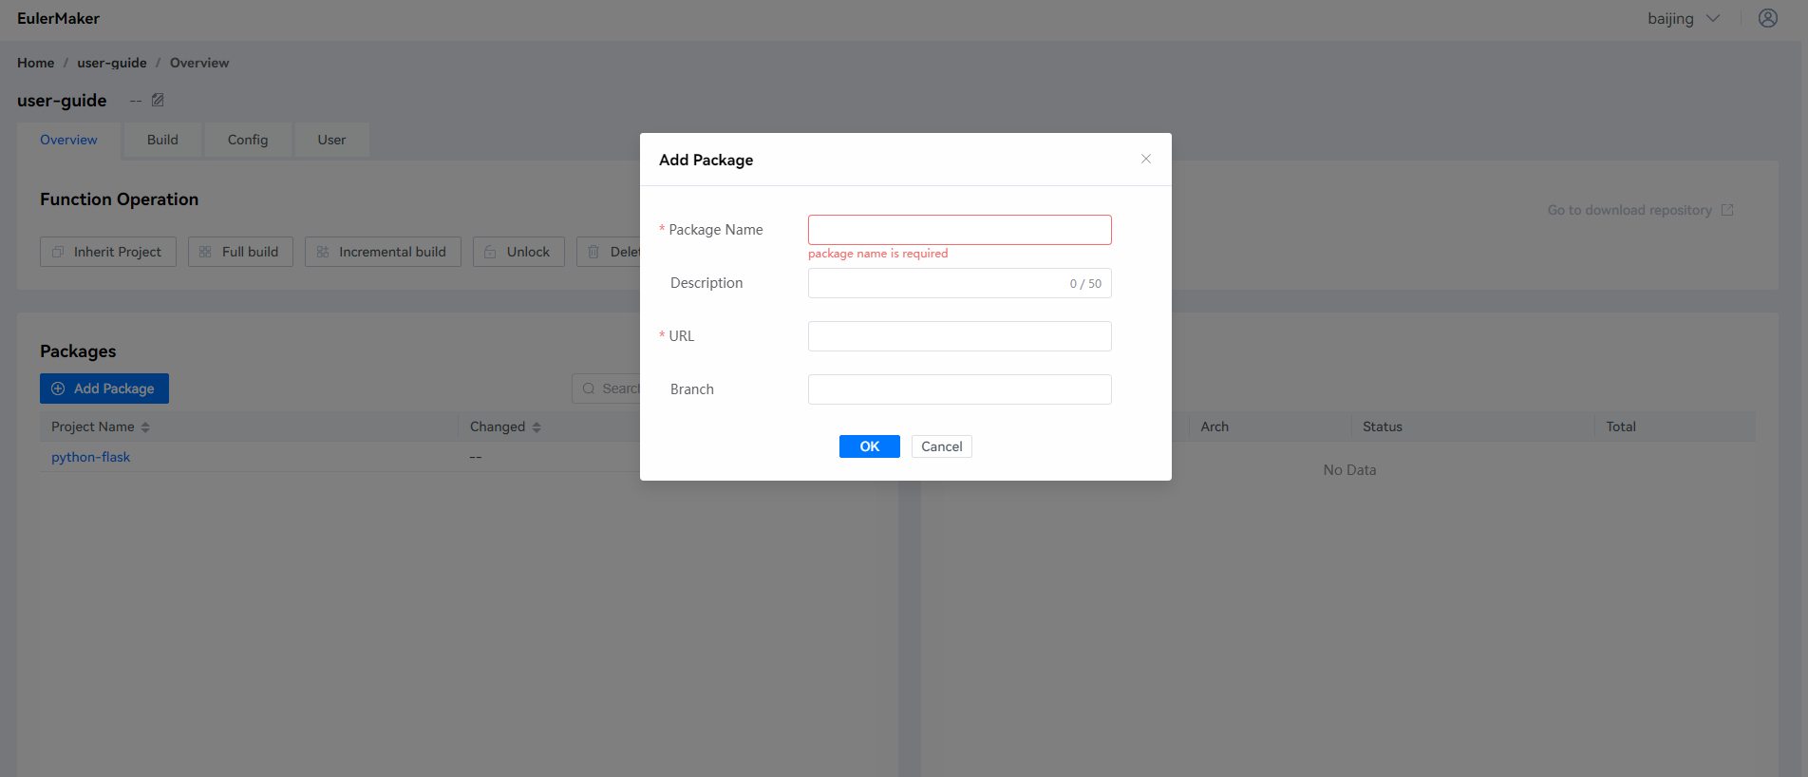Close the Add Package dialog
The width and height of the screenshot is (1808, 777).
click(x=1145, y=159)
